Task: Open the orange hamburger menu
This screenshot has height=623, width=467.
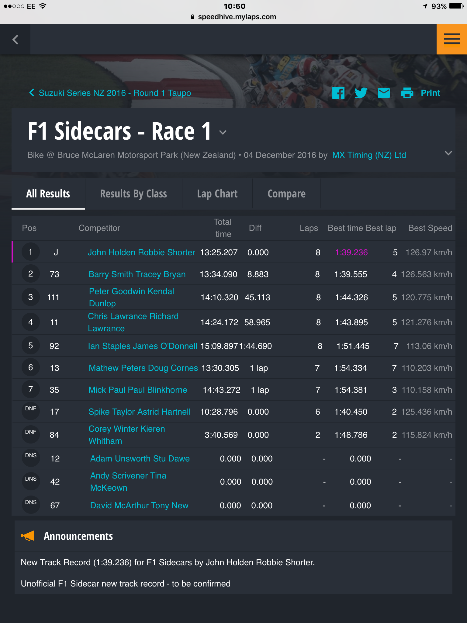Action: 452,39
